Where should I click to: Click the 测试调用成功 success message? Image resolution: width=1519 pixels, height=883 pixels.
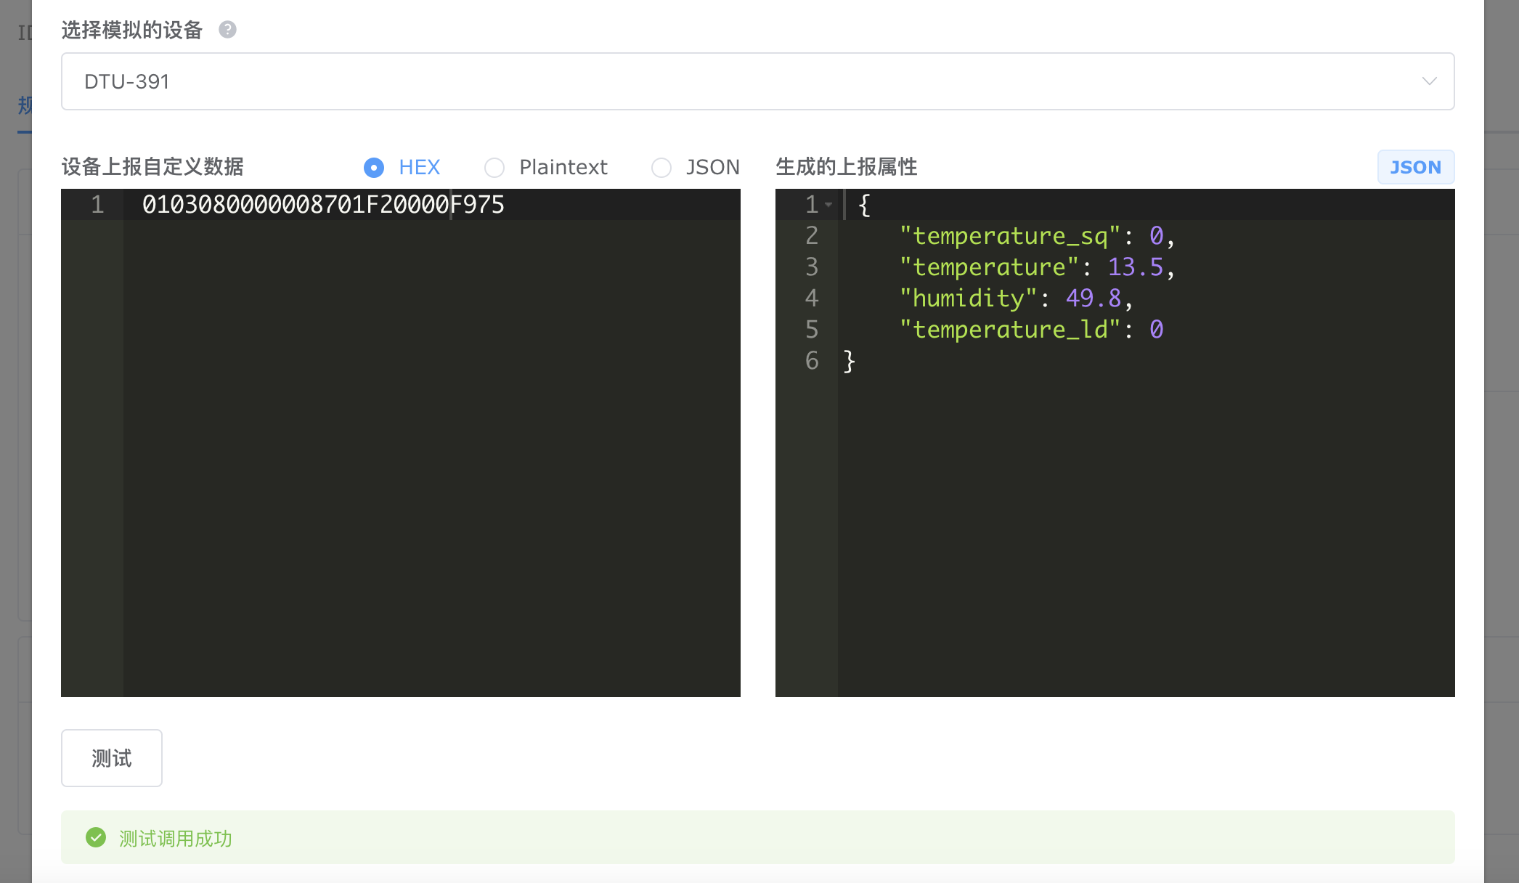pyautogui.click(x=176, y=839)
